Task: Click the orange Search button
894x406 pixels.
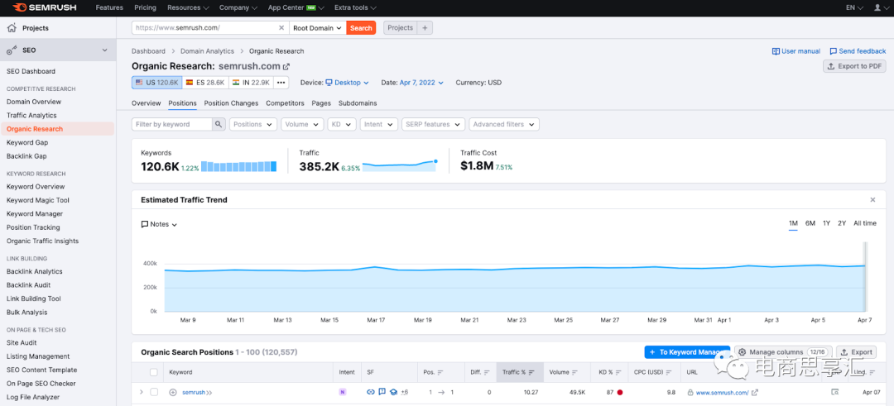Action: click(x=361, y=27)
